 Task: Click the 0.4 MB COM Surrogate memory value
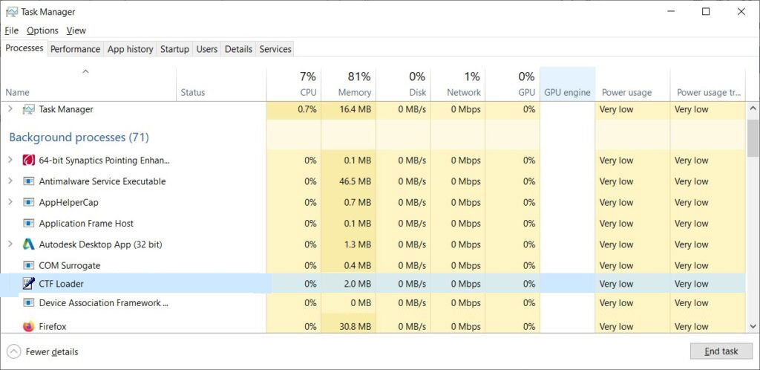(358, 266)
